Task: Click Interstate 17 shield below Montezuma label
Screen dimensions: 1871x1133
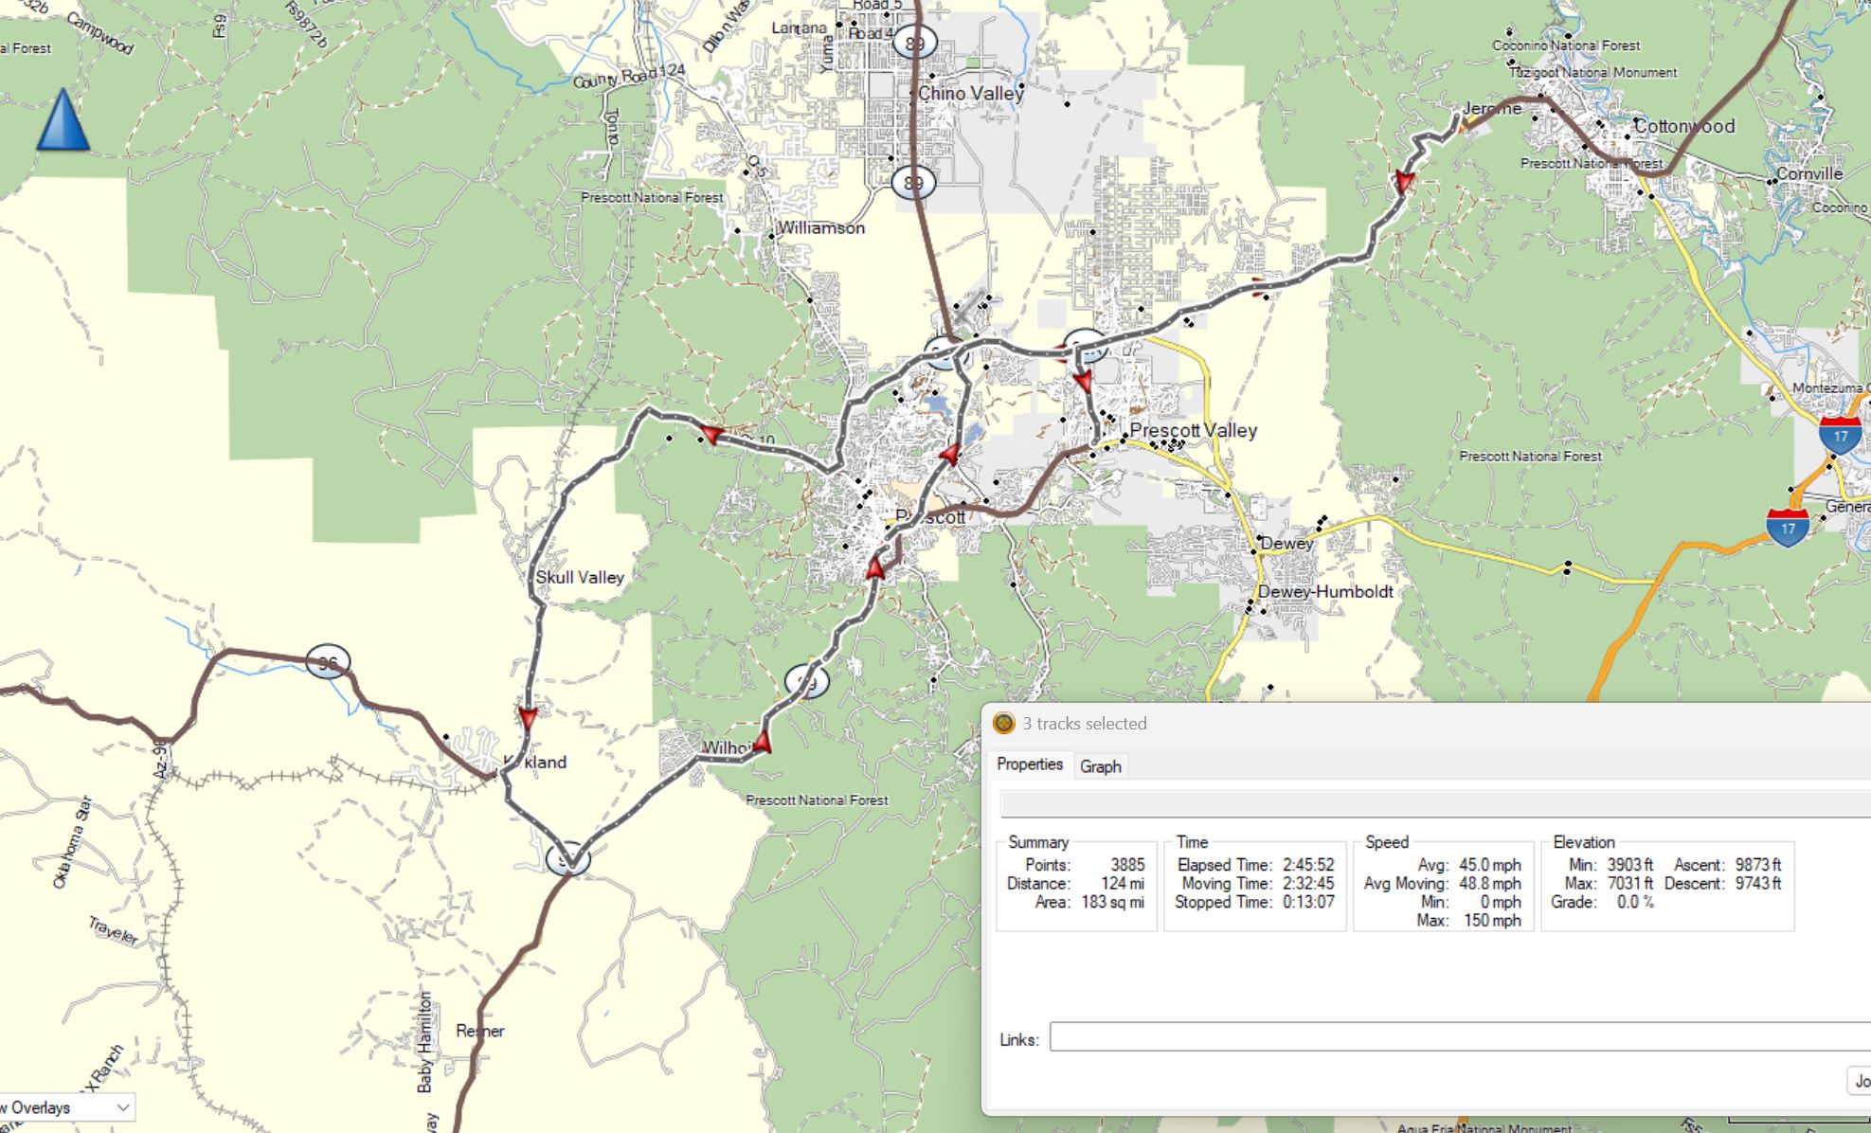Action: [1840, 435]
